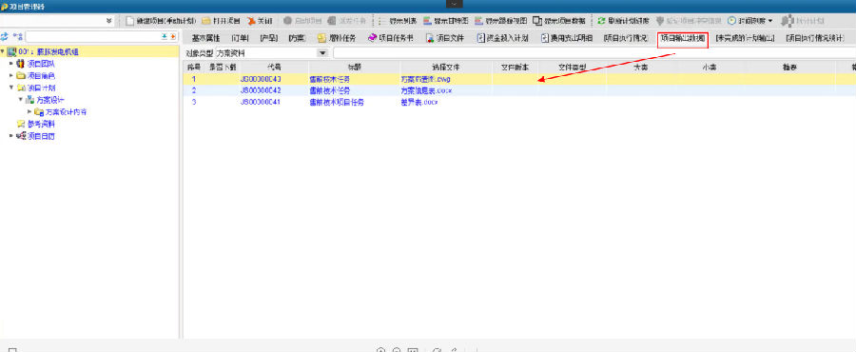Image resolution: width=856 pixels, height=352 pixels.
Task: Select 项目角色 folder in the tree
Action: click(x=41, y=76)
